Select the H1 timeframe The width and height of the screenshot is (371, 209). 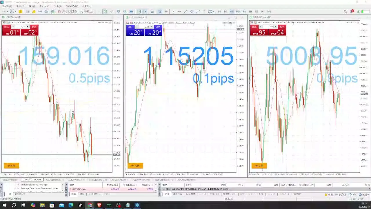tap(244, 12)
